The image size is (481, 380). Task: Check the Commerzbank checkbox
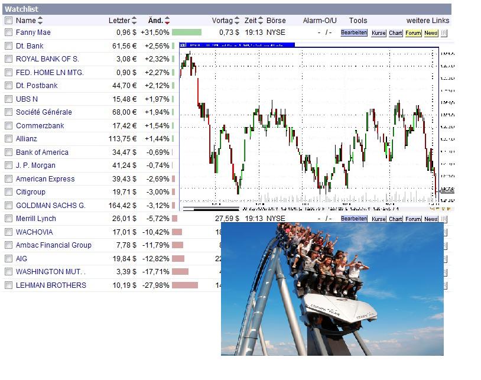pos(9,126)
